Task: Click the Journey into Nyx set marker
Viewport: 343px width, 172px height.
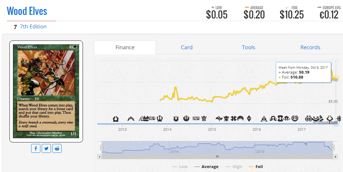Action: 186,119
